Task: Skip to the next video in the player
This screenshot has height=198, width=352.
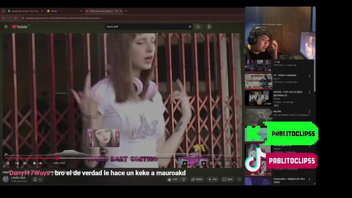Action: [x=25, y=163]
